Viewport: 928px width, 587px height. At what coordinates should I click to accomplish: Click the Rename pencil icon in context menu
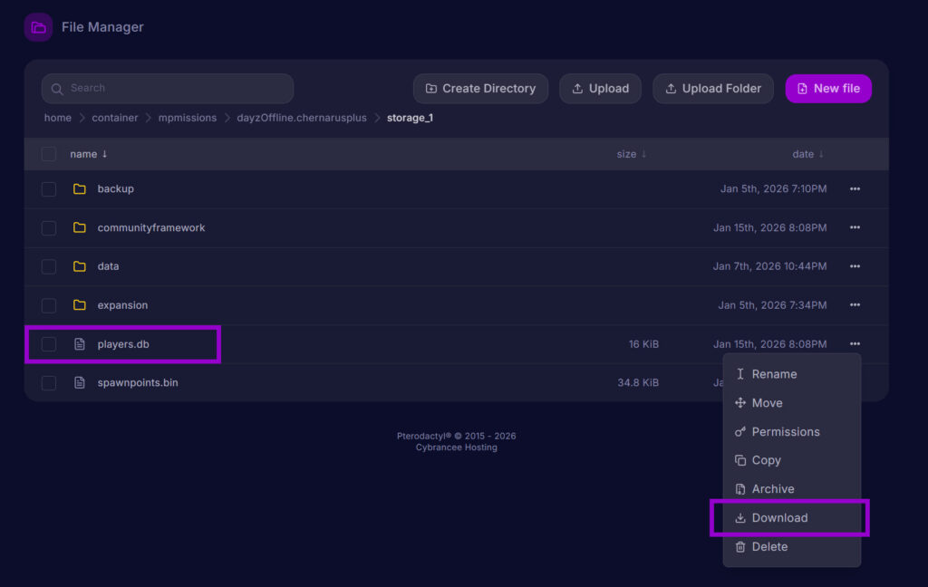tap(739, 373)
